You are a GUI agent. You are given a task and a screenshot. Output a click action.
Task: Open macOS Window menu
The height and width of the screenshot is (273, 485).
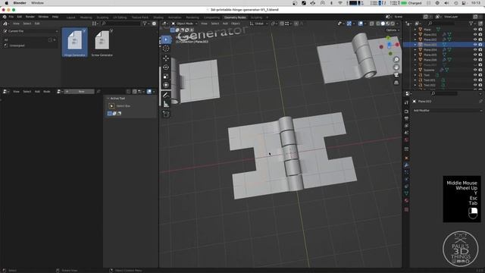click(x=37, y=3)
